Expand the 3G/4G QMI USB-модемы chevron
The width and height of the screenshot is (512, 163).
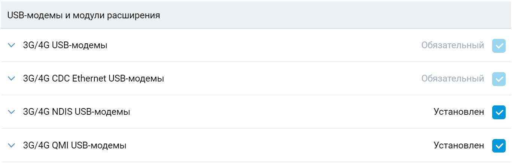click(x=12, y=145)
